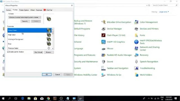Open Intel PROSet/Wireless Tools icon
Image resolution: width=180 pixels, height=101 pixels.
tap(136, 42)
